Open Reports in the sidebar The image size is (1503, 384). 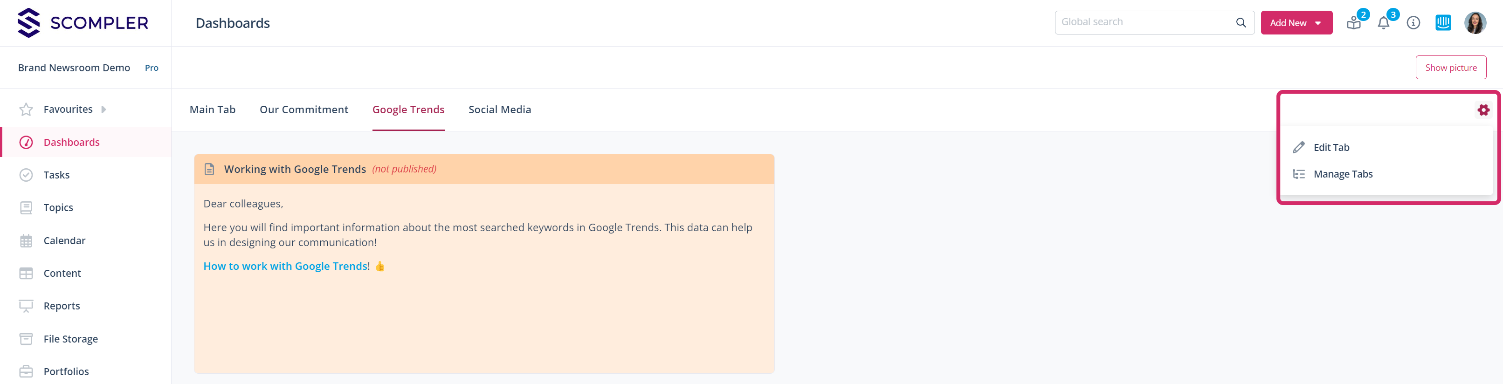(61, 306)
